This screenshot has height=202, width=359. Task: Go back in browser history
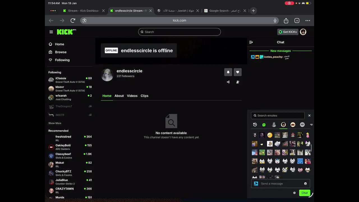point(51,20)
